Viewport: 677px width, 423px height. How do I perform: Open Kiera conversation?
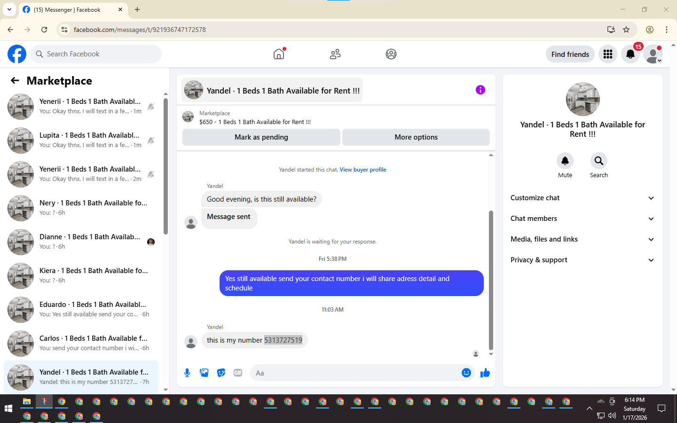[81, 276]
